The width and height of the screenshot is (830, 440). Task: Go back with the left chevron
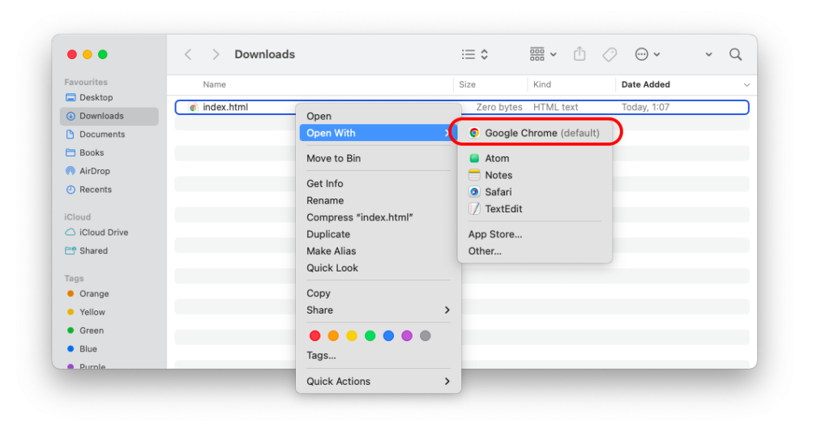[188, 54]
